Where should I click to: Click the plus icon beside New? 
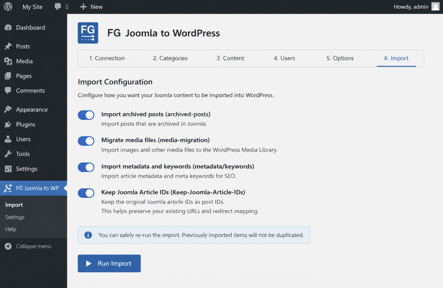[x=83, y=7]
